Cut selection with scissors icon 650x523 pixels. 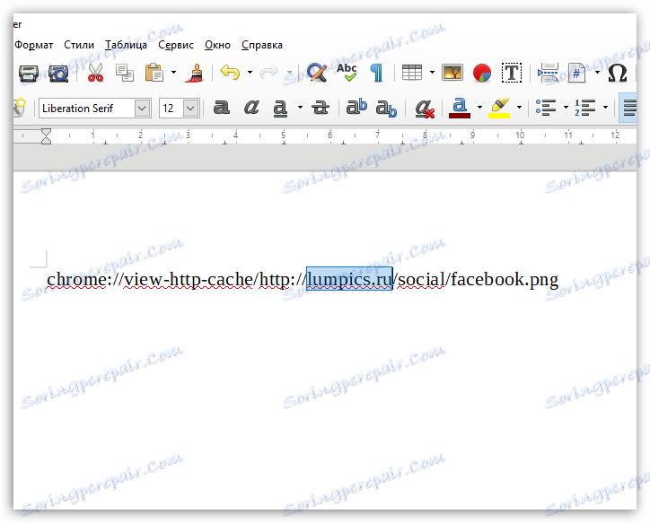[95, 73]
